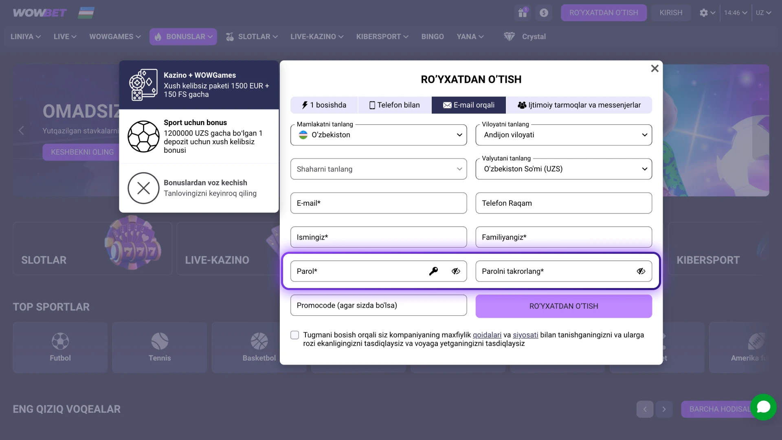782x440 pixels.
Task: Choose the Sport uchun bonus option
Action: click(x=199, y=136)
